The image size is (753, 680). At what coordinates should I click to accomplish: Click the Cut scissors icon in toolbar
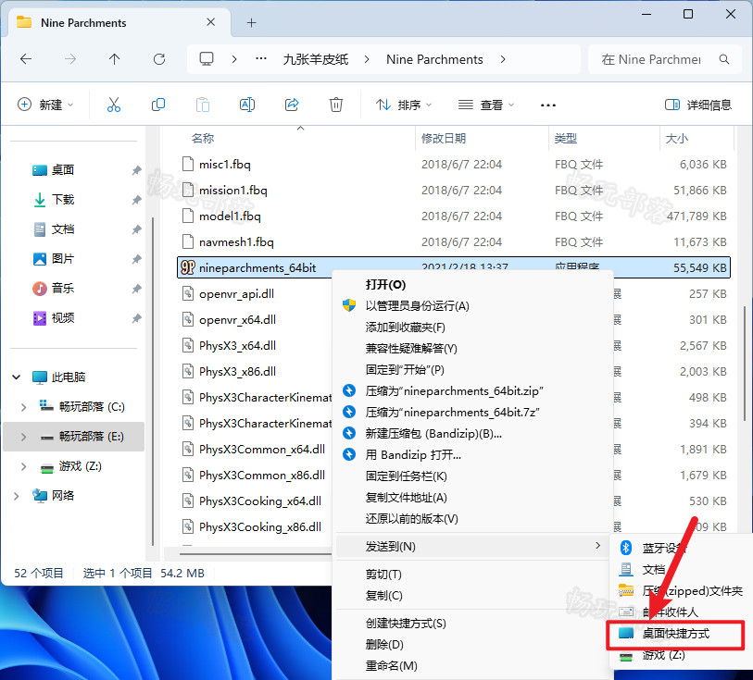point(114,105)
